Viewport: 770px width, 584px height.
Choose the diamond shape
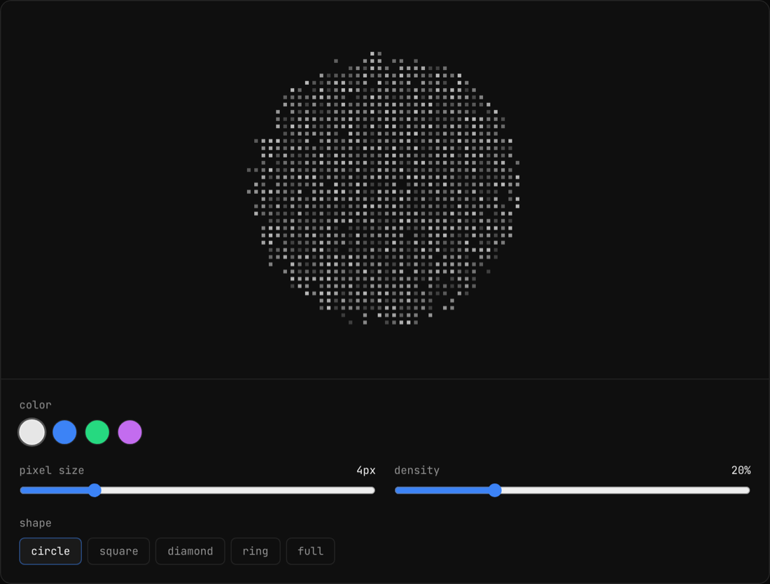coord(190,551)
